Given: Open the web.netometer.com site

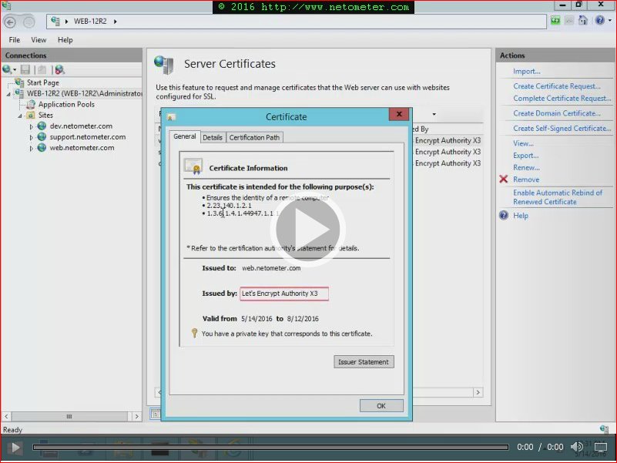Looking at the screenshot, I should point(82,147).
